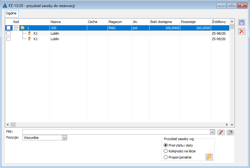The image size is (250, 168).
Task: Open the Filtr dropdown arrow
Action: (212, 132)
